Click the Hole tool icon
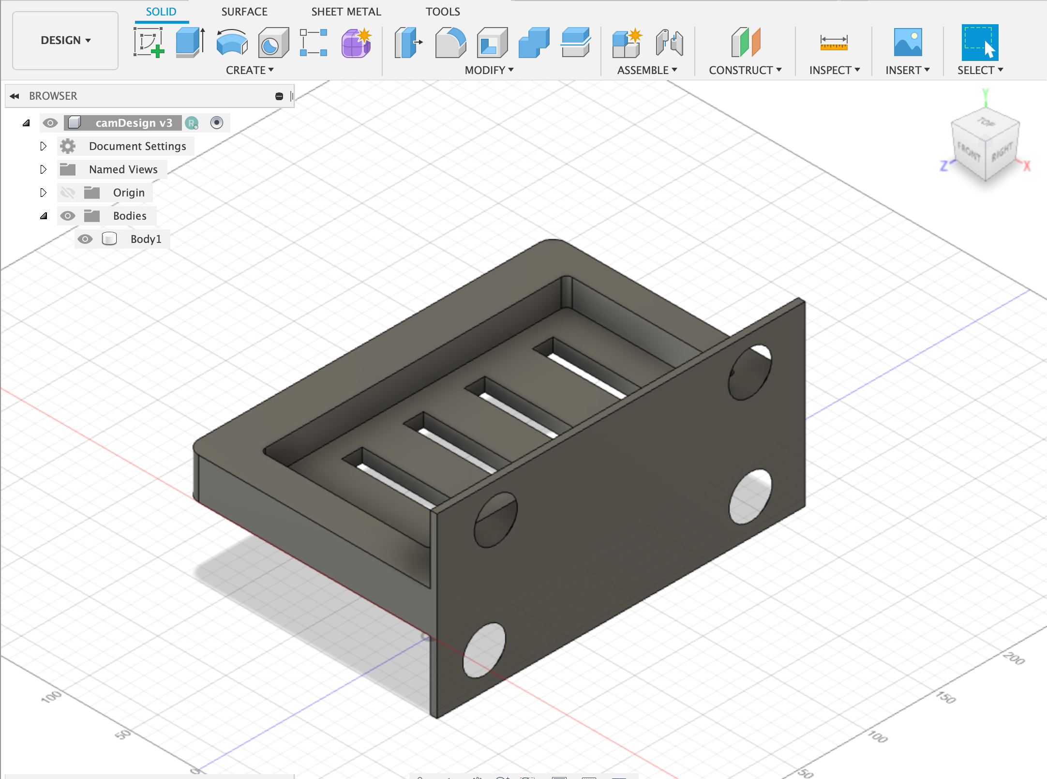Image resolution: width=1047 pixels, height=779 pixels. pos(273,42)
